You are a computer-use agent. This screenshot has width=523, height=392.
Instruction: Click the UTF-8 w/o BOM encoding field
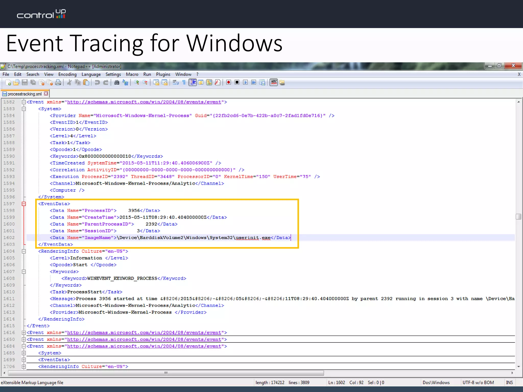(478, 382)
